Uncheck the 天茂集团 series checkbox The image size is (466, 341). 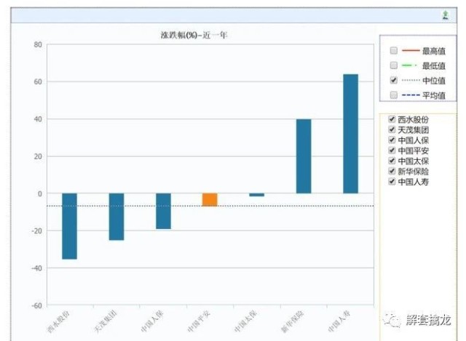tap(392, 129)
